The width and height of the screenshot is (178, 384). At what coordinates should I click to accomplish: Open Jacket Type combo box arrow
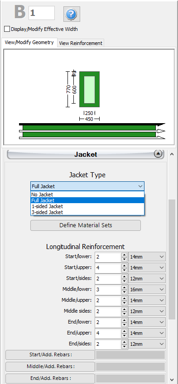[x=140, y=186]
